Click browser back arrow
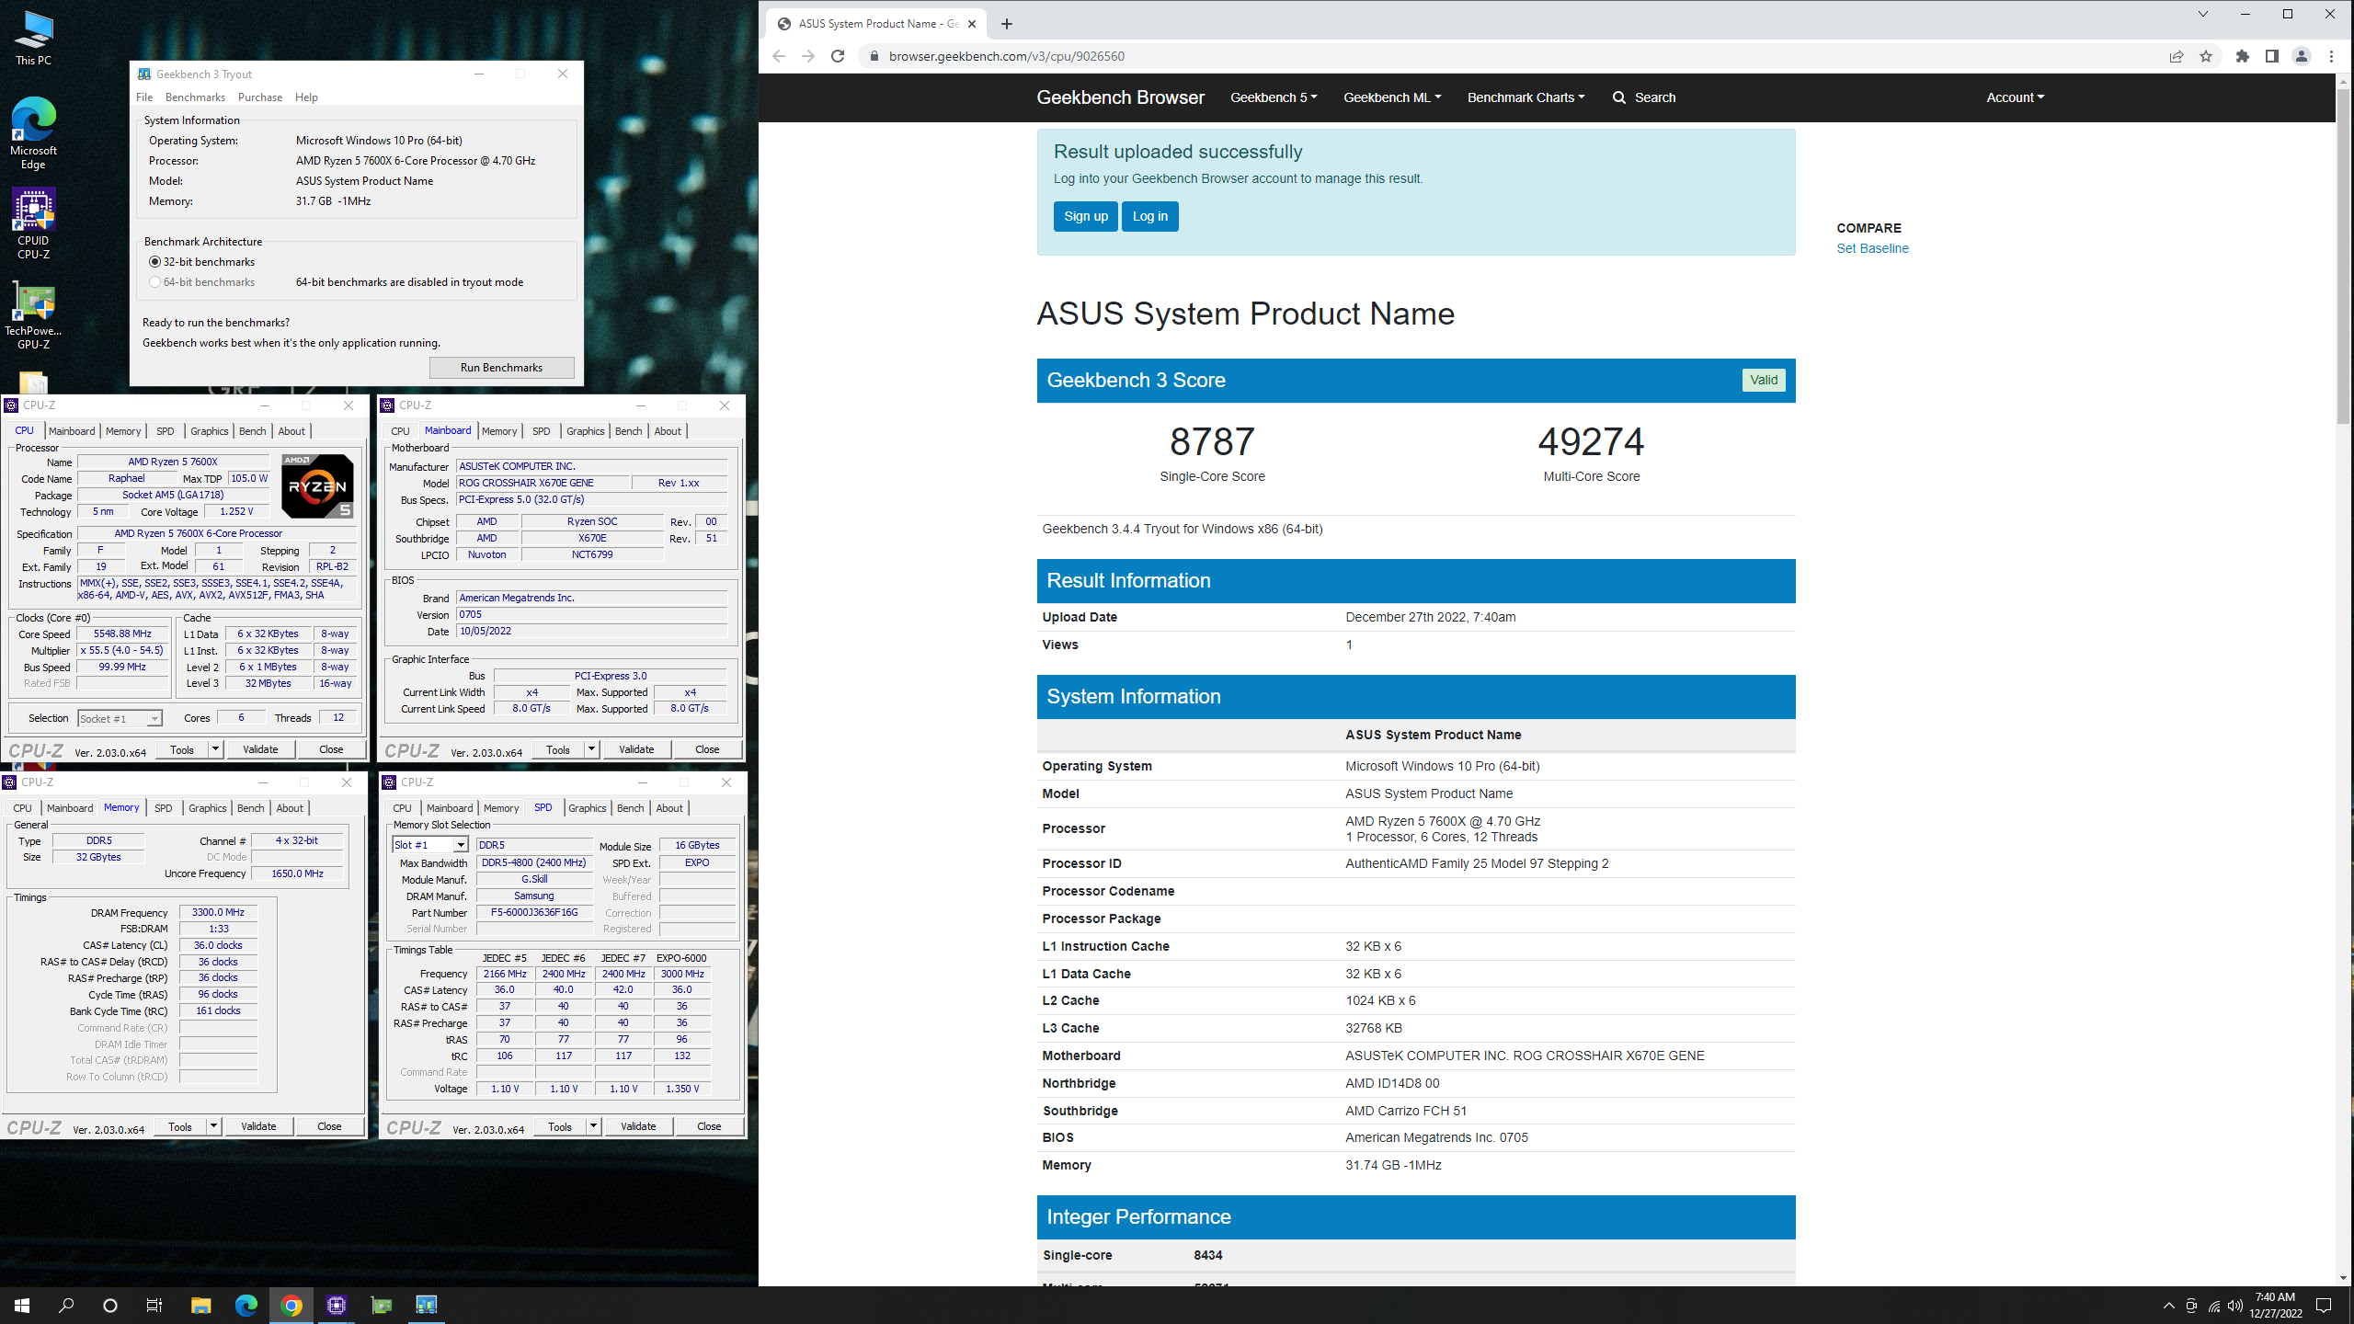2354x1324 pixels. 779,56
